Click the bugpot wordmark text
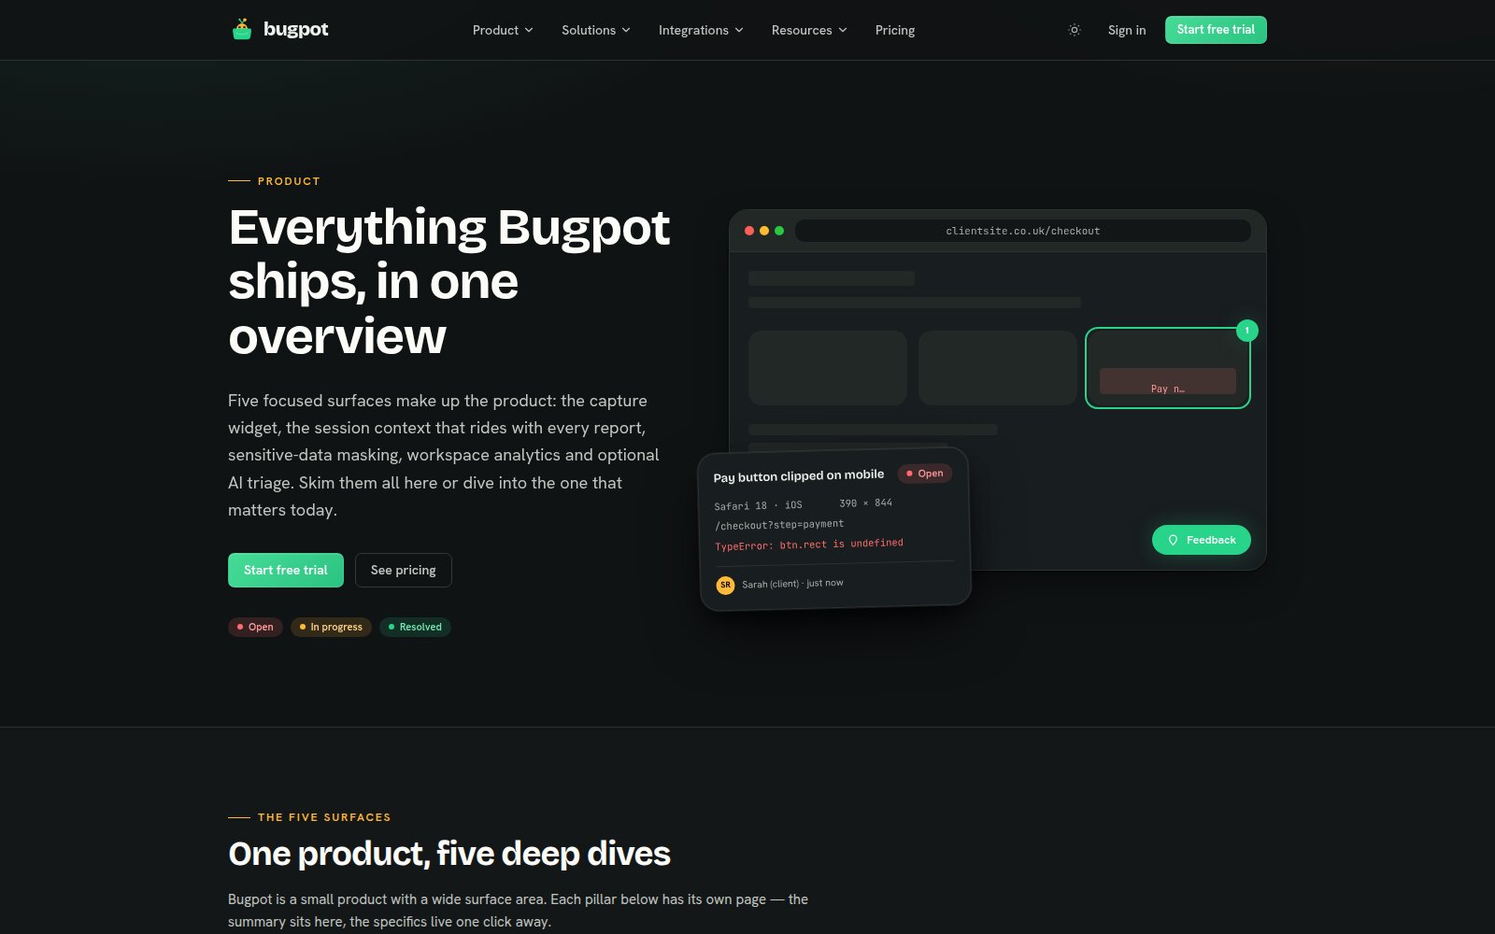1495x934 pixels. tap(296, 30)
